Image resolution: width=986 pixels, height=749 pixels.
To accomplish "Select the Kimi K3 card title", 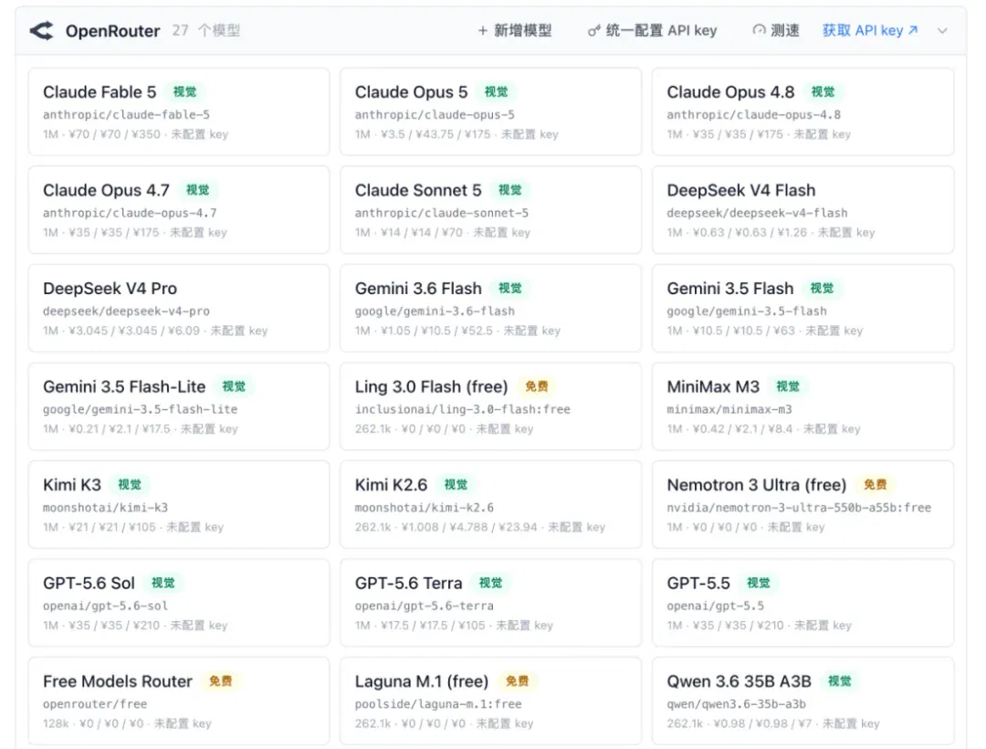I will click(72, 485).
